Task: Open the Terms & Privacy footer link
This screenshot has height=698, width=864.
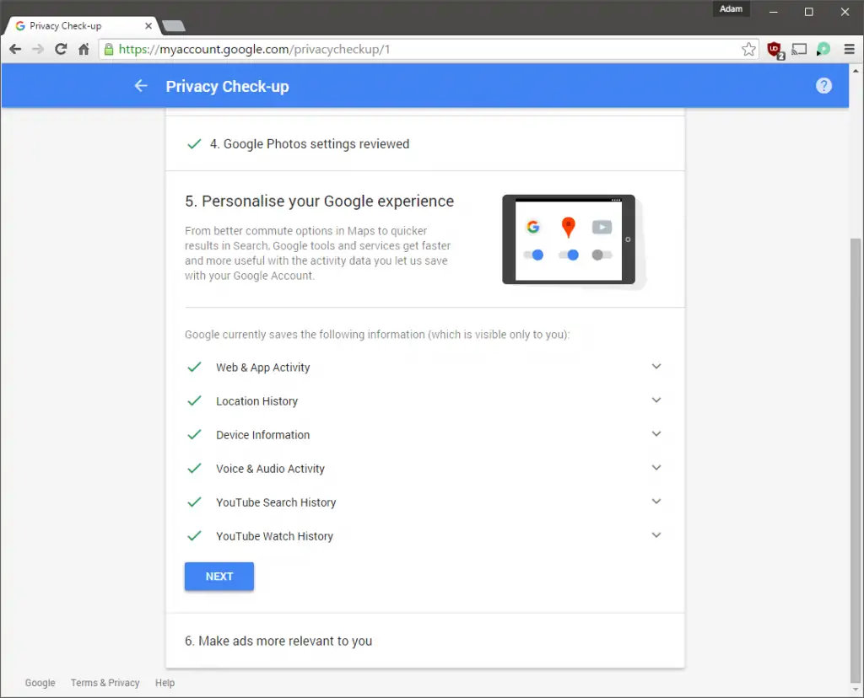Action: pos(105,683)
